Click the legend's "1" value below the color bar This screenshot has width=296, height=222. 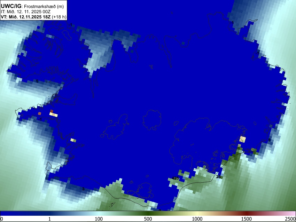[49, 219]
